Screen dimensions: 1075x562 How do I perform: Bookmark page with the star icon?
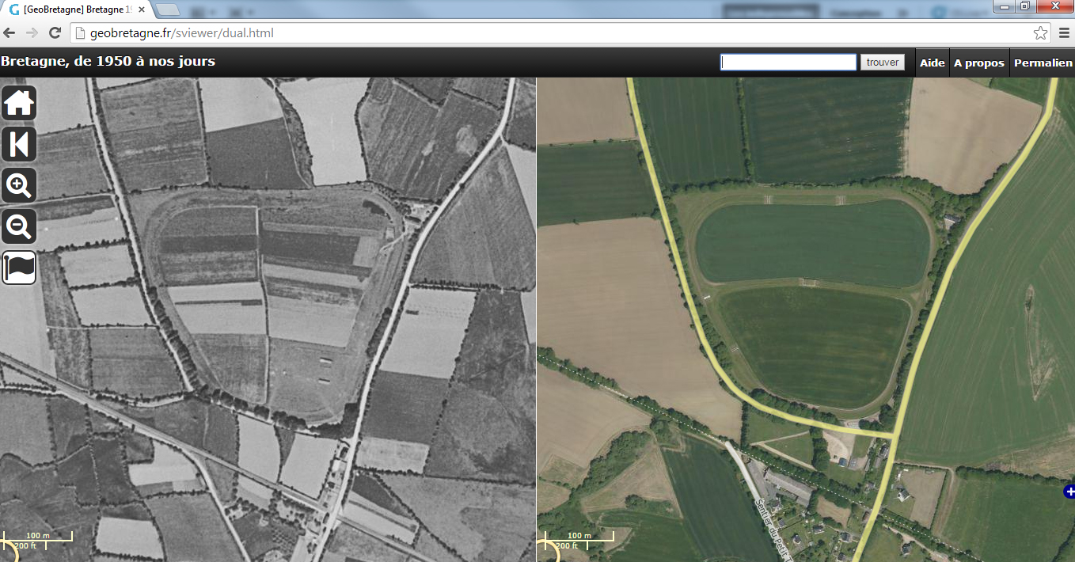(x=1040, y=33)
